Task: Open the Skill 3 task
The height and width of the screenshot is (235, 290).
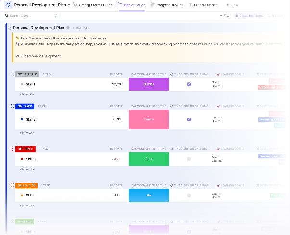Action: pyautogui.click(x=31, y=159)
